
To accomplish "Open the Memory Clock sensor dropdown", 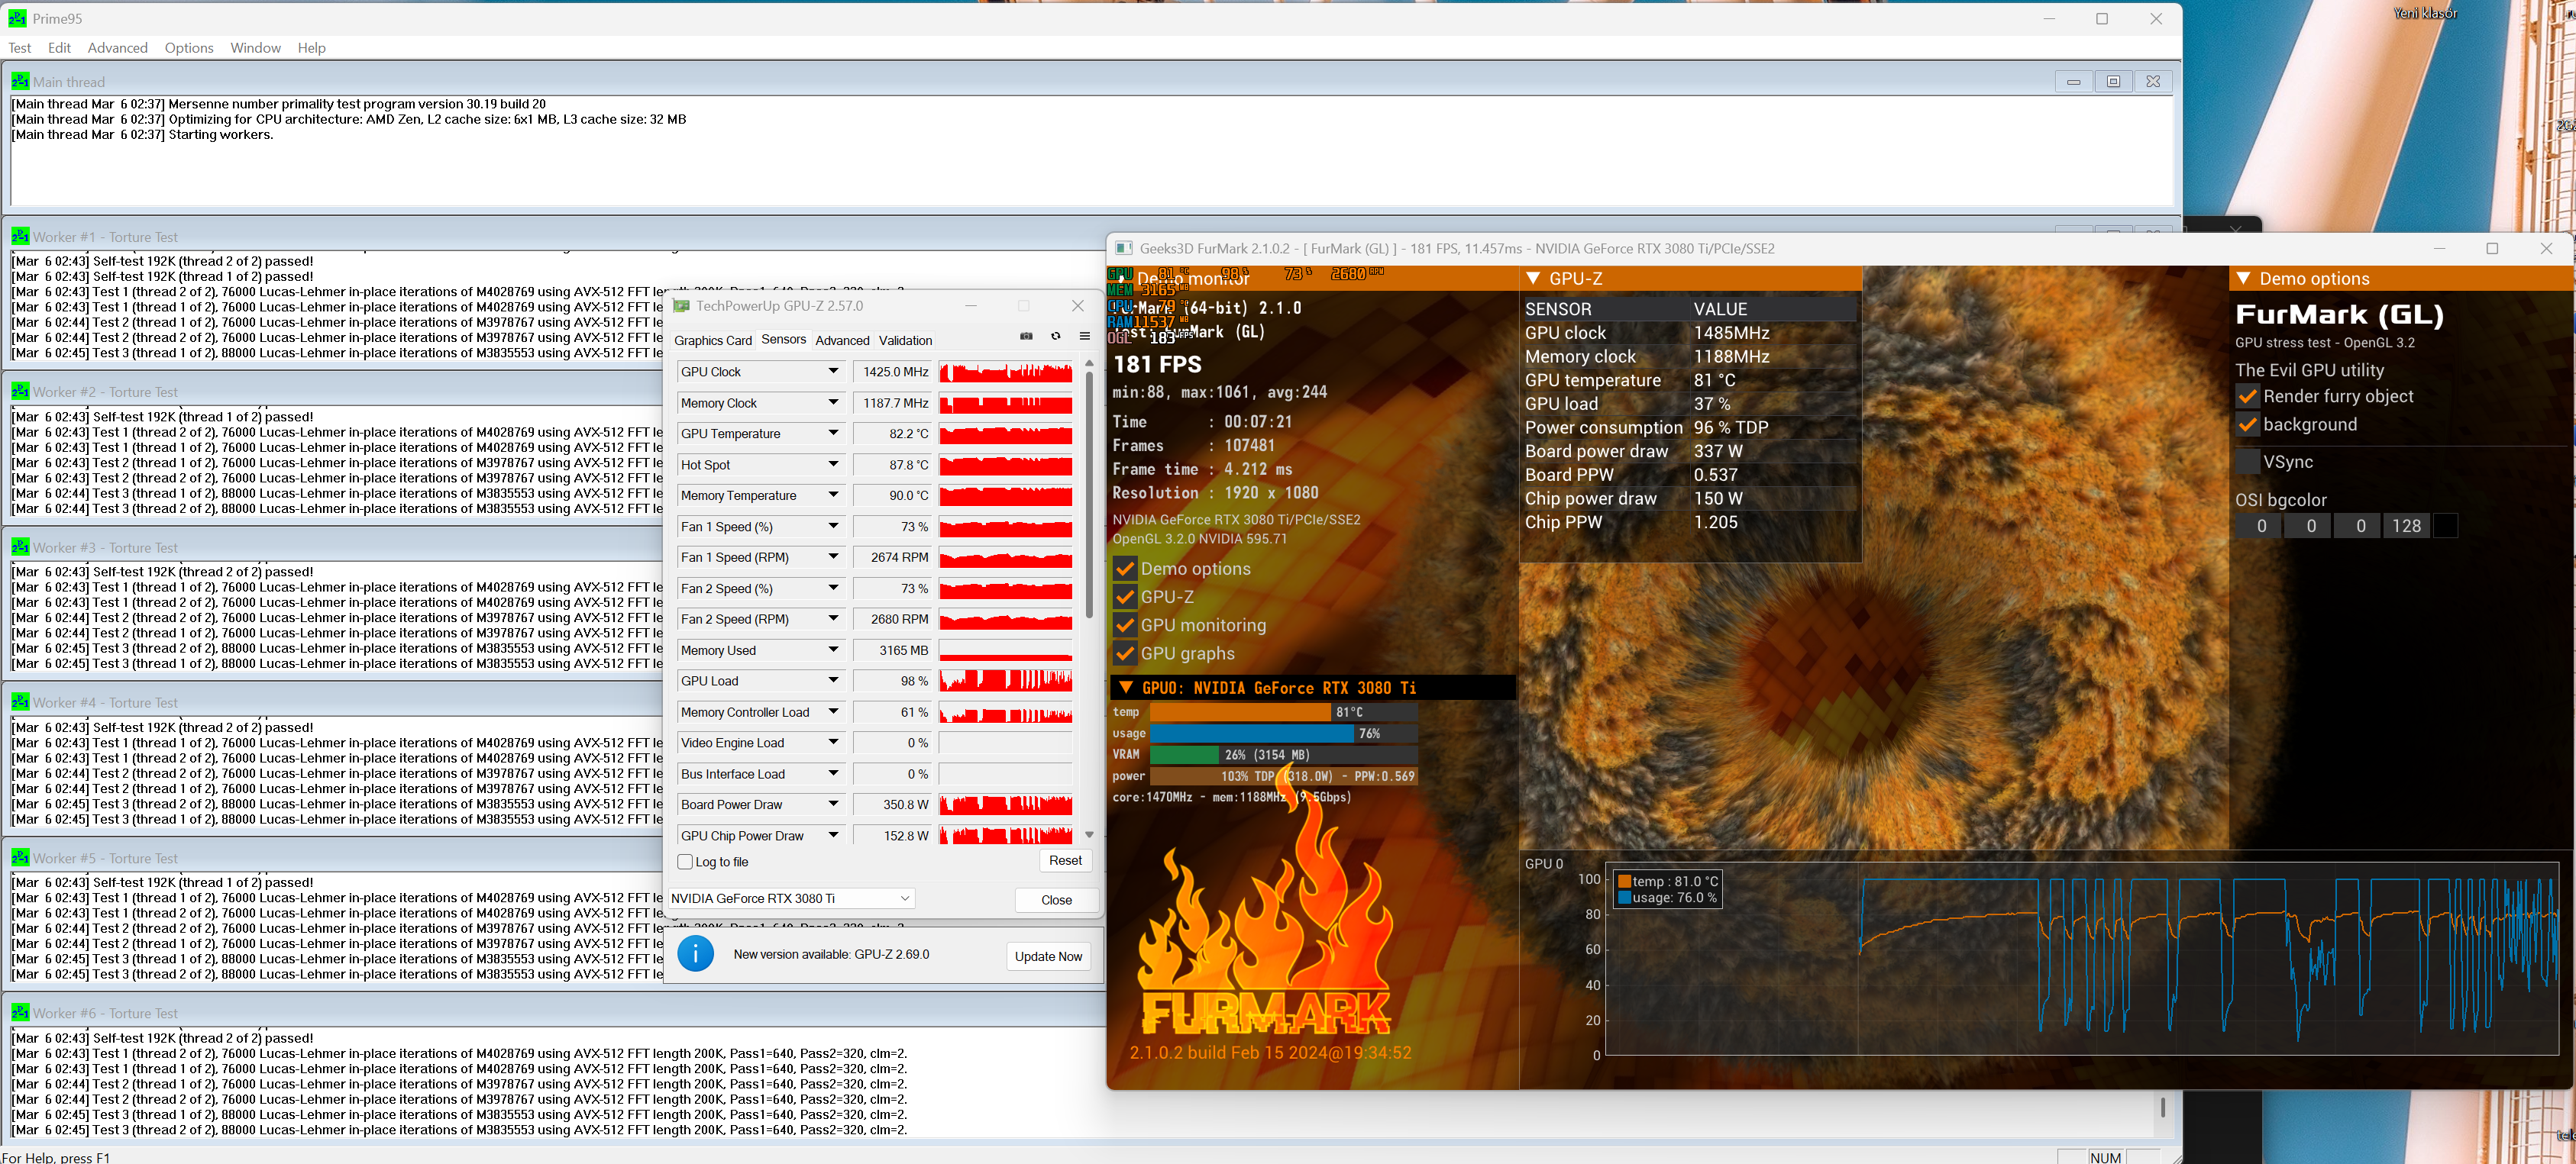I will (x=833, y=403).
